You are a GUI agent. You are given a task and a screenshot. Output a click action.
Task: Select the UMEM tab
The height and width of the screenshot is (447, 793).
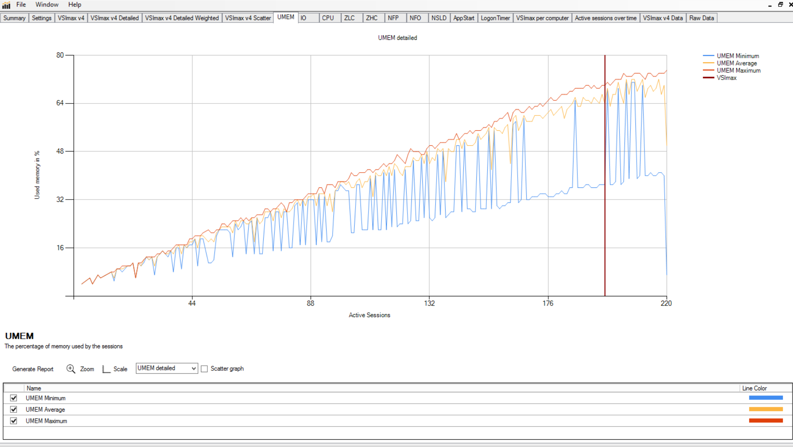tap(286, 17)
